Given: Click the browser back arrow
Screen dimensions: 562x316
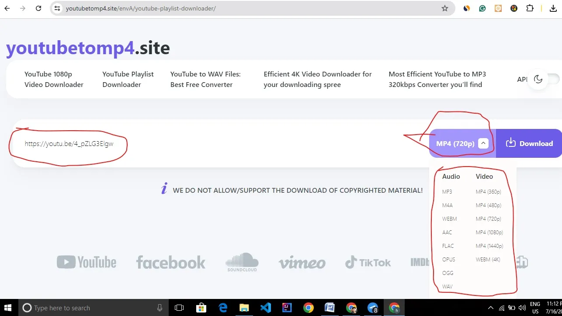Looking at the screenshot, I should (7, 8).
